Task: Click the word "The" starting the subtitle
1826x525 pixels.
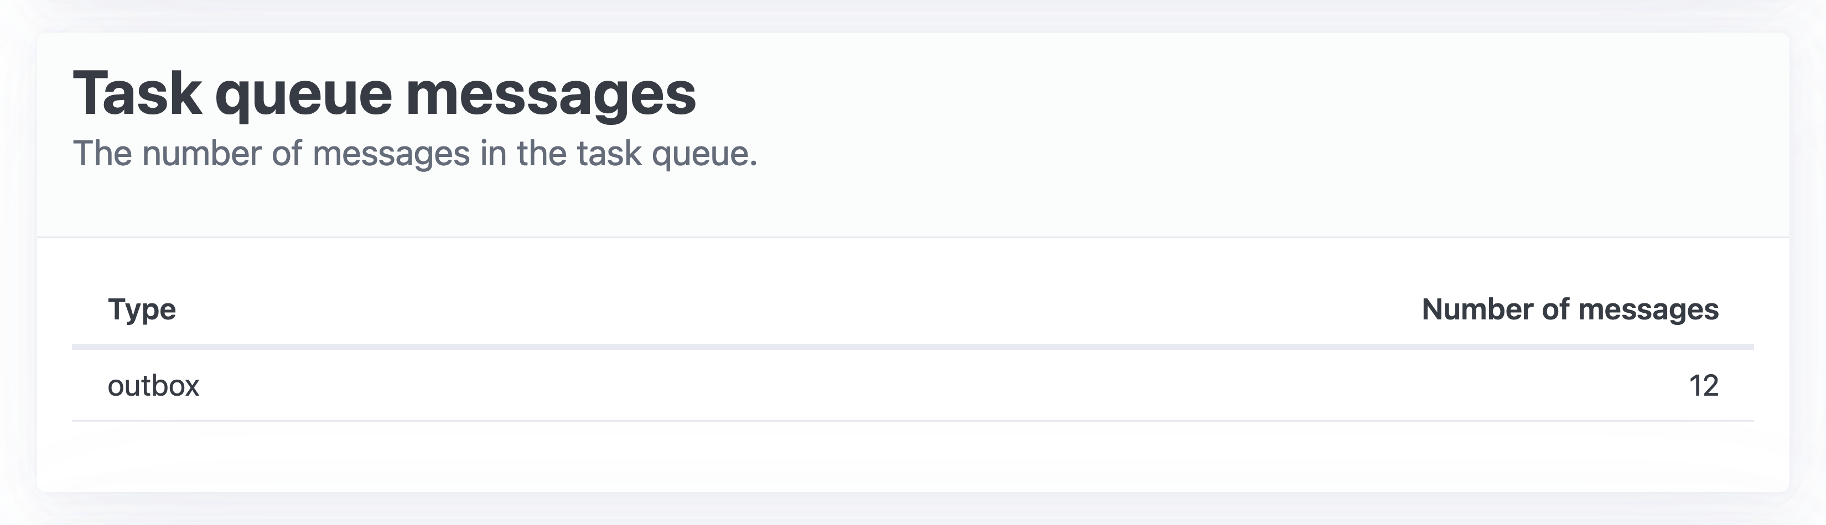Action: click(x=102, y=154)
